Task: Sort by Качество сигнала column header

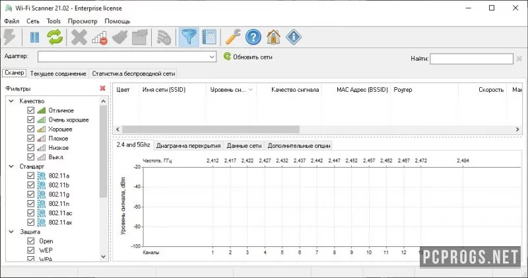Action: (x=289, y=90)
